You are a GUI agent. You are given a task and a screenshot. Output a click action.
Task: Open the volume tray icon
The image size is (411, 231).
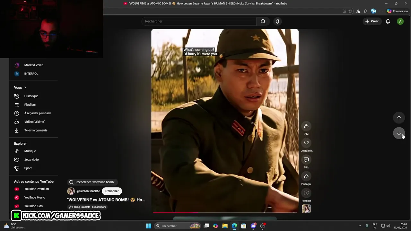tap(388, 226)
